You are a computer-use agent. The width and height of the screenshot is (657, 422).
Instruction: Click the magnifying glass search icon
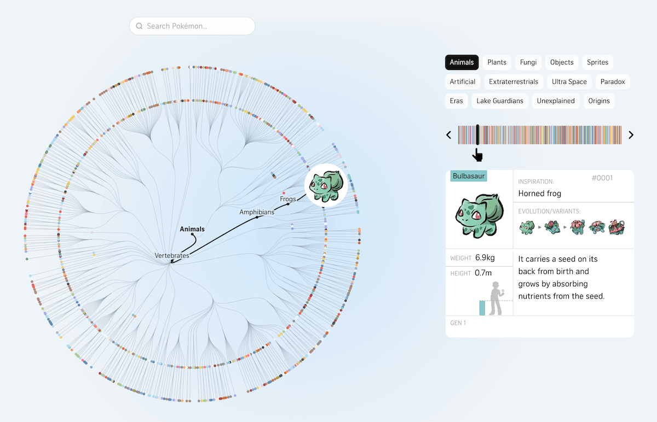tap(139, 26)
